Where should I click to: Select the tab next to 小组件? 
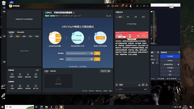[53, 71]
